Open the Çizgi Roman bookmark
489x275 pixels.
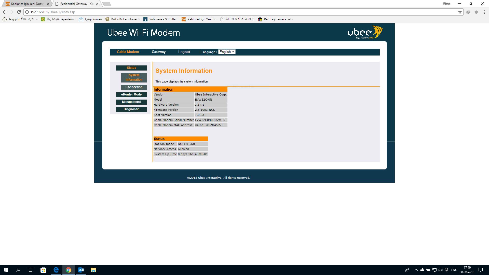tap(90, 19)
